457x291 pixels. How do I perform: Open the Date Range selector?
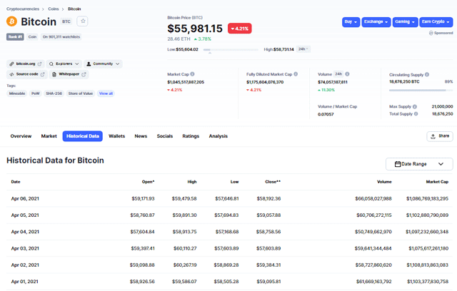tap(419, 164)
